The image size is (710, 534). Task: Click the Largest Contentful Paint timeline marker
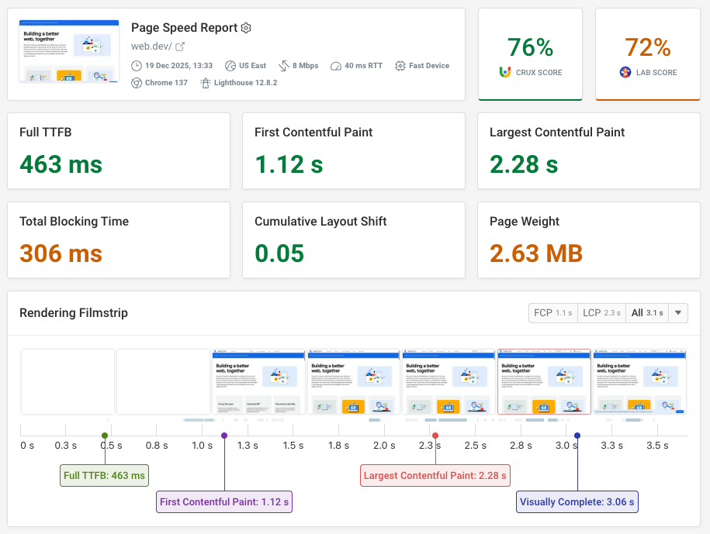pyautogui.click(x=435, y=475)
